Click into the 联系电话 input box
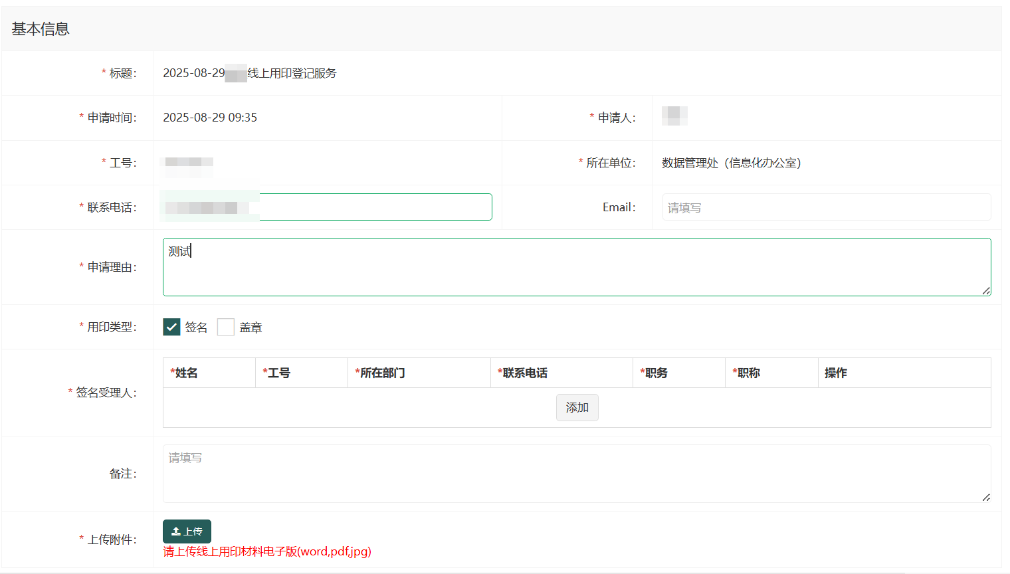This screenshot has height=574, width=1010. click(375, 207)
